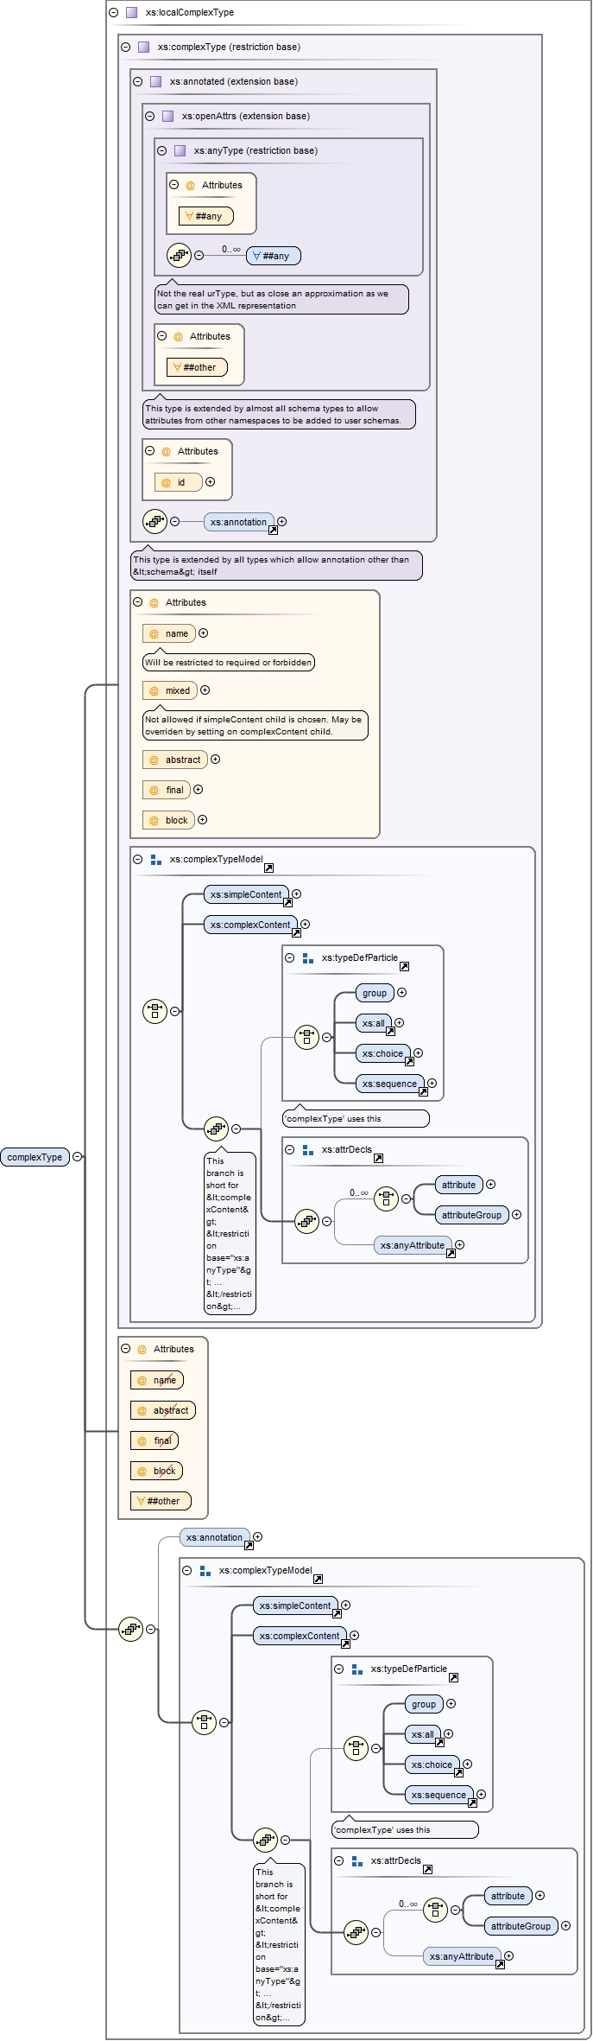Collapse the xs:localComplexType section
Image resolution: width=593 pixels, height=2041 pixels.
point(113,13)
